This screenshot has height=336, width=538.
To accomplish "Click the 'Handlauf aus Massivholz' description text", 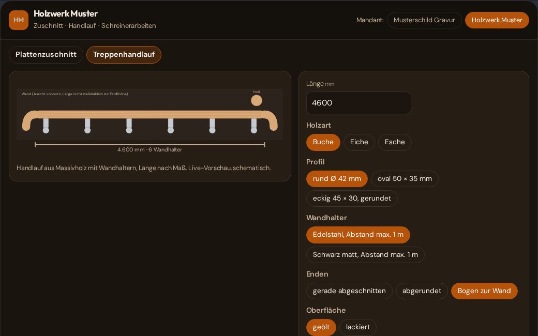I will [143, 168].
